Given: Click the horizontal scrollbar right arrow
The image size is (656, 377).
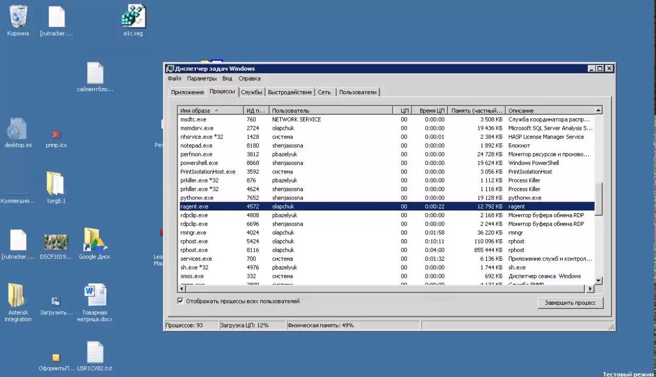Looking at the screenshot, I should pos(590,289).
